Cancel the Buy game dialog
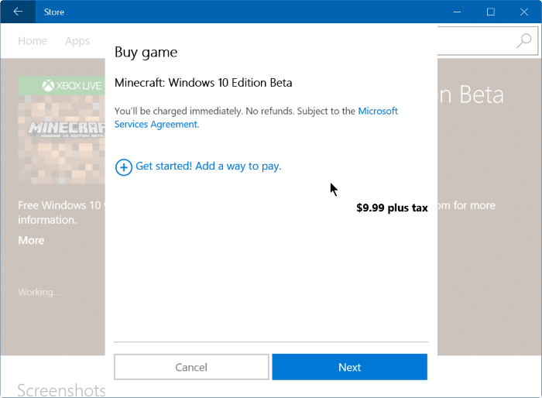The height and width of the screenshot is (398, 542). tap(191, 367)
